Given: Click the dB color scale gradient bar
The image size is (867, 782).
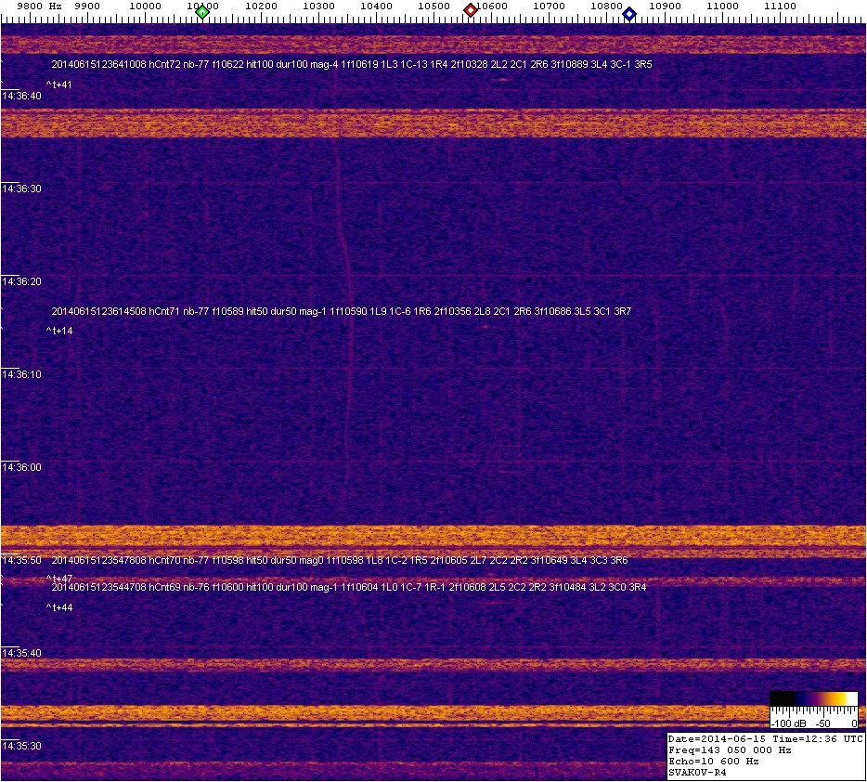Looking at the screenshot, I should click(813, 699).
